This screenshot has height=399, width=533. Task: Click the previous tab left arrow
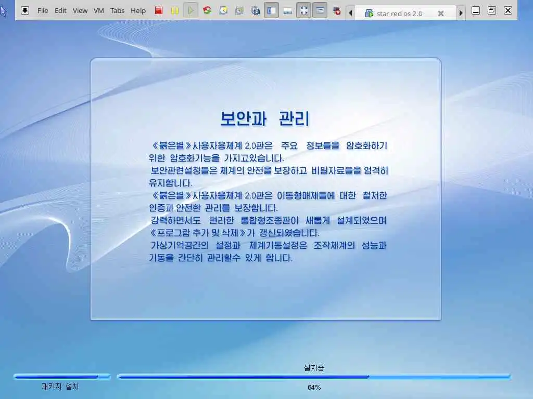coord(350,13)
